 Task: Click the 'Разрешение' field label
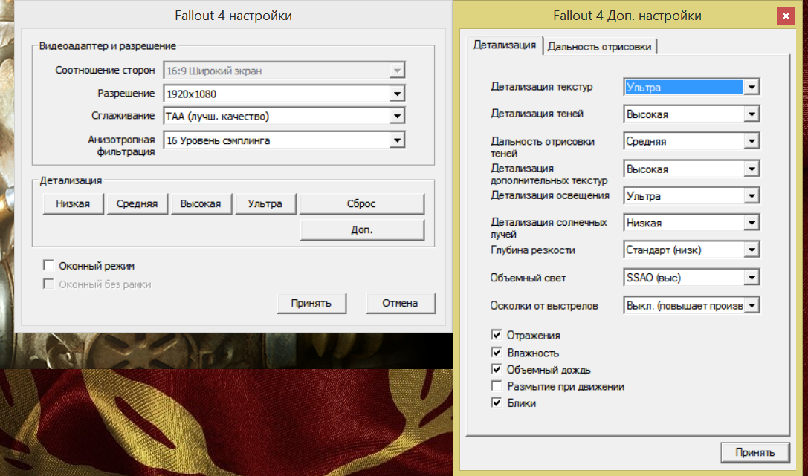[x=126, y=93]
